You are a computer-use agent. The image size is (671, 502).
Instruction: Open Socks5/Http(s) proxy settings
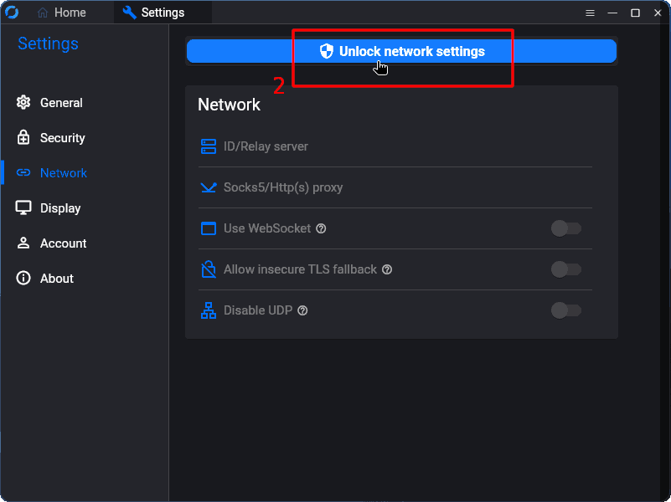[x=283, y=187]
